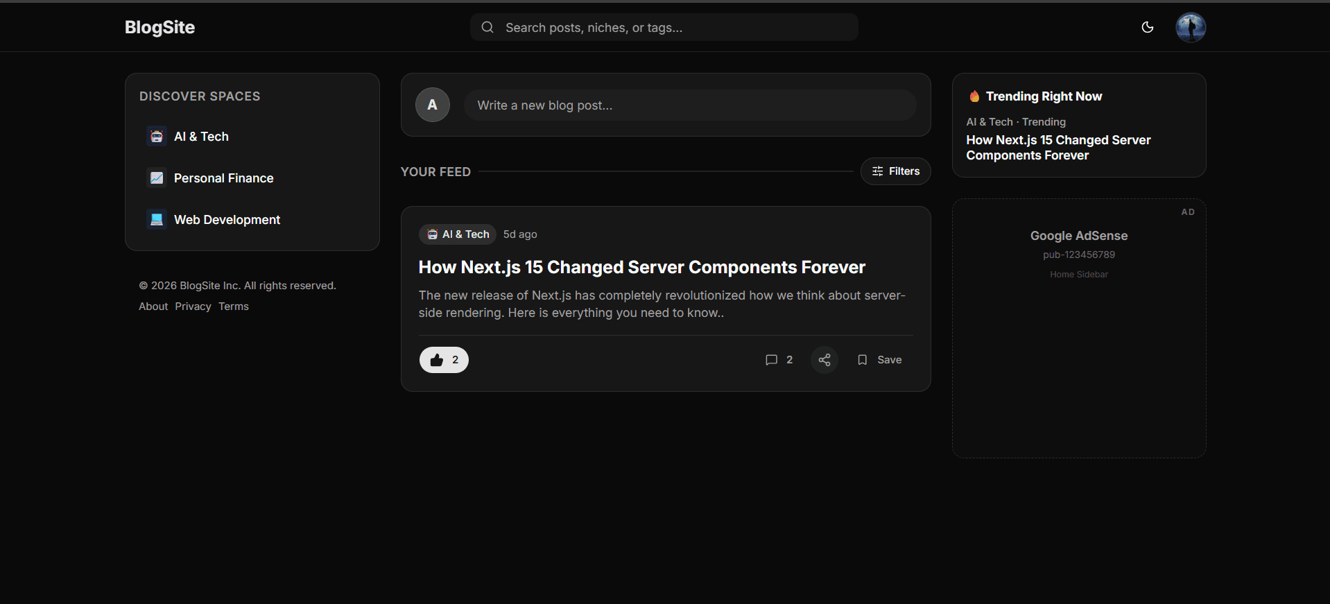Image resolution: width=1330 pixels, height=604 pixels.
Task: Click the Personal Finance chart icon
Action: pyautogui.click(x=157, y=178)
